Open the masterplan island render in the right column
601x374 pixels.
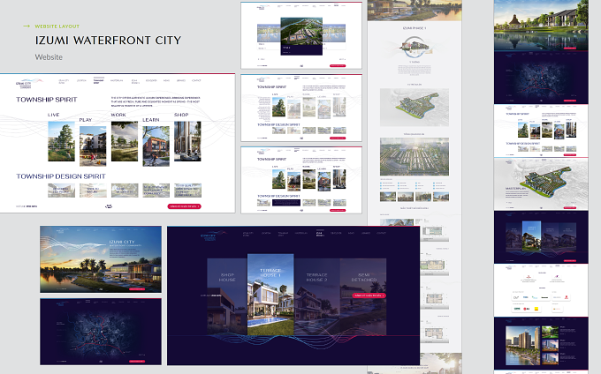(544, 183)
